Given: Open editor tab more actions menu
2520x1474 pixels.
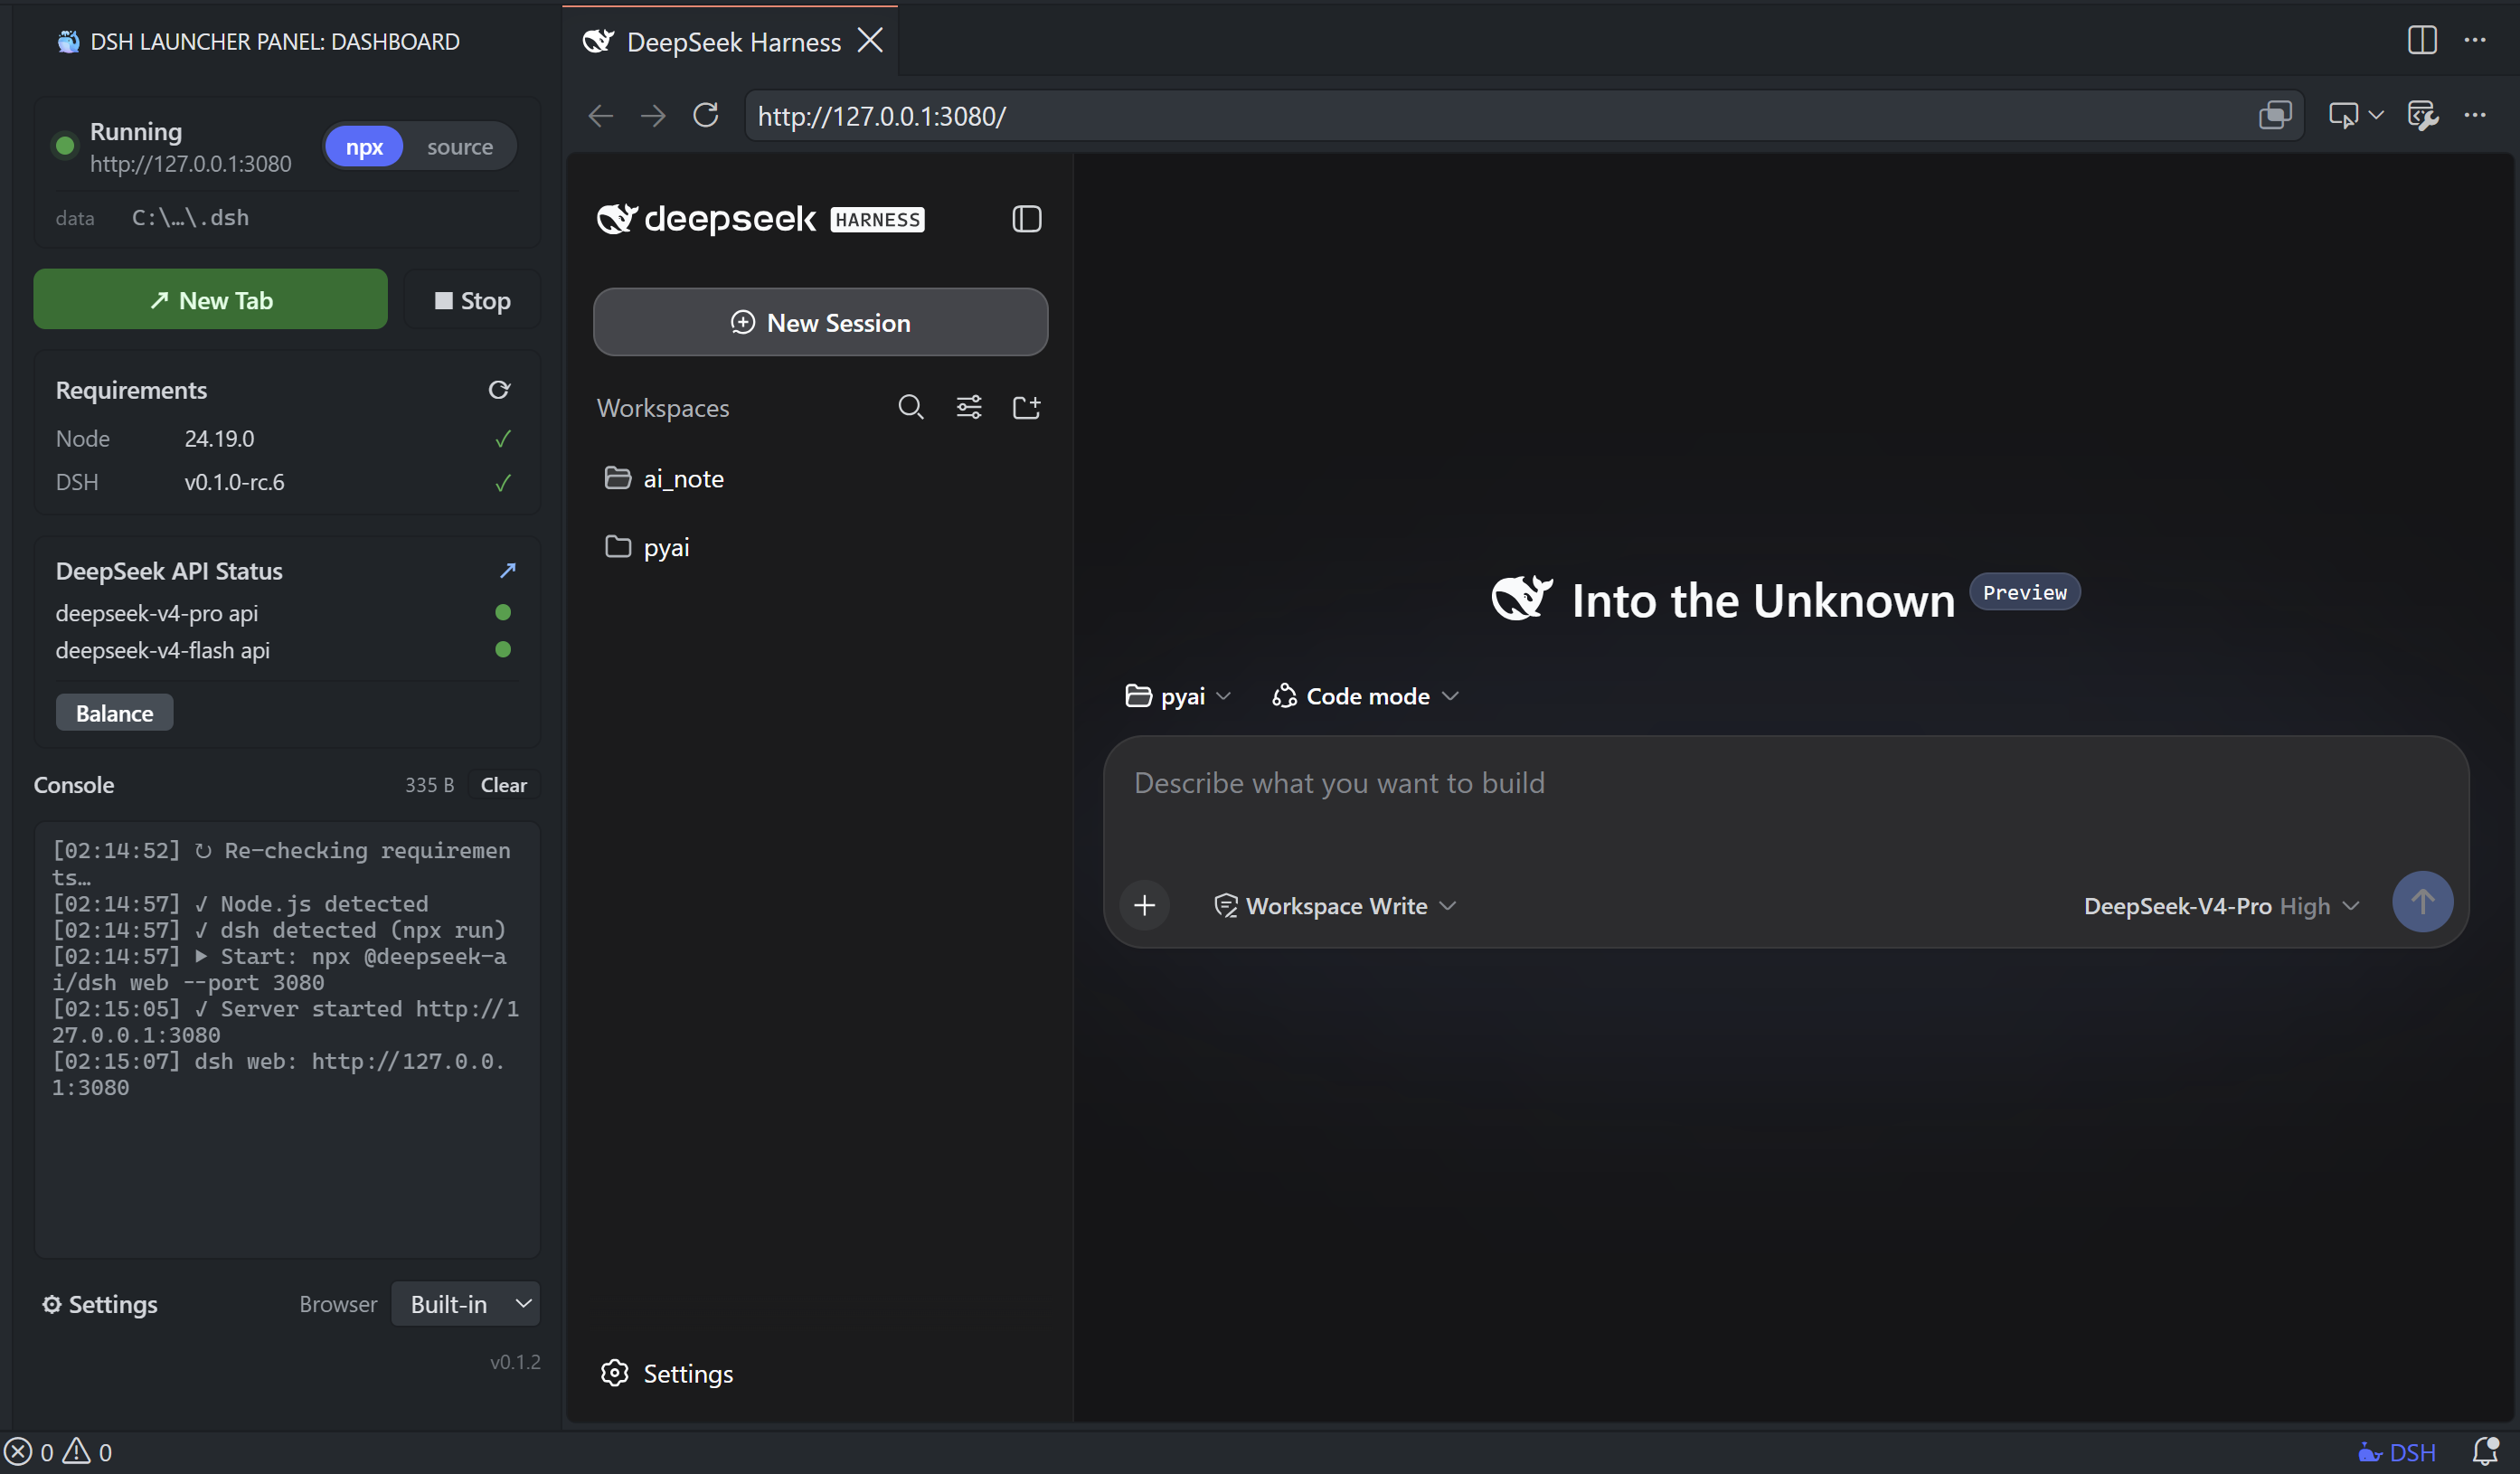Looking at the screenshot, I should [x=2475, y=40].
